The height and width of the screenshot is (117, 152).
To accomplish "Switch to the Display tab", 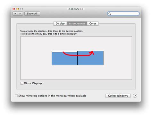I will [60, 23].
